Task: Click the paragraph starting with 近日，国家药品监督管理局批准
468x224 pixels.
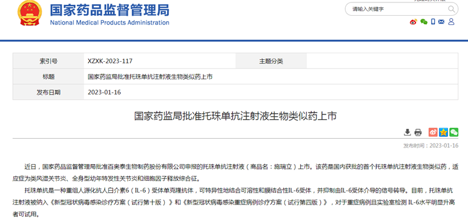Action: (x=235, y=173)
